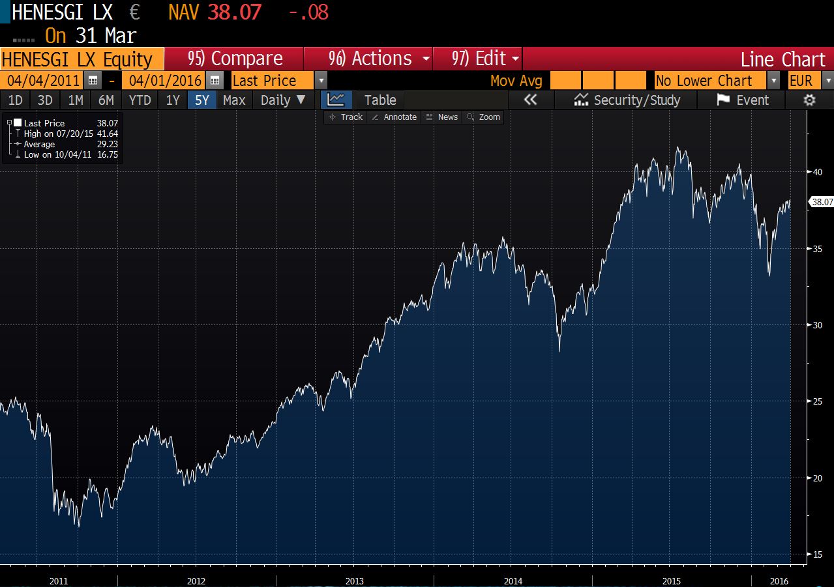Collapse the Last Price legend tree
The height and width of the screenshot is (587, 834).
pyautogui.click(x=9, y=122)
